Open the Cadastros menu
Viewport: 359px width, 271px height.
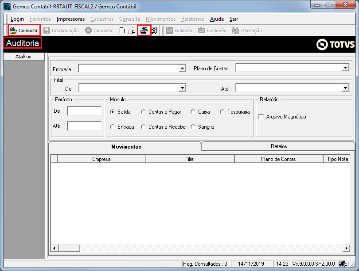point(102,19)
